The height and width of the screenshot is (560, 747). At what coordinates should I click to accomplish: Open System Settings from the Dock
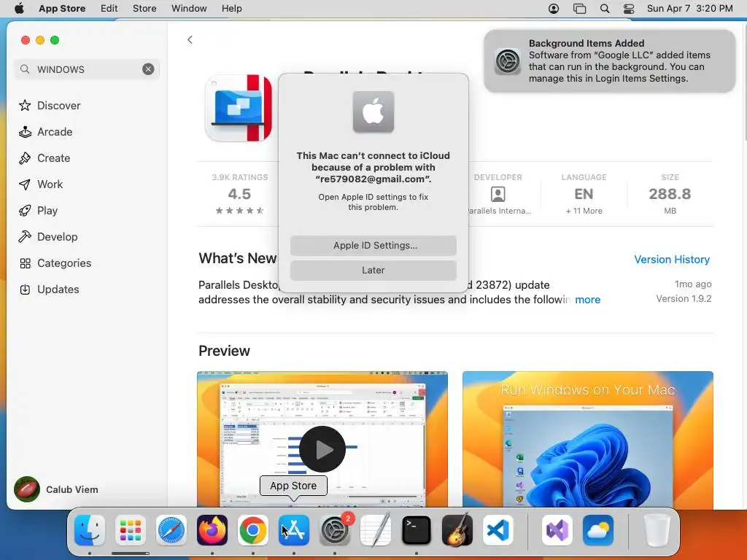tap(335, 530)
